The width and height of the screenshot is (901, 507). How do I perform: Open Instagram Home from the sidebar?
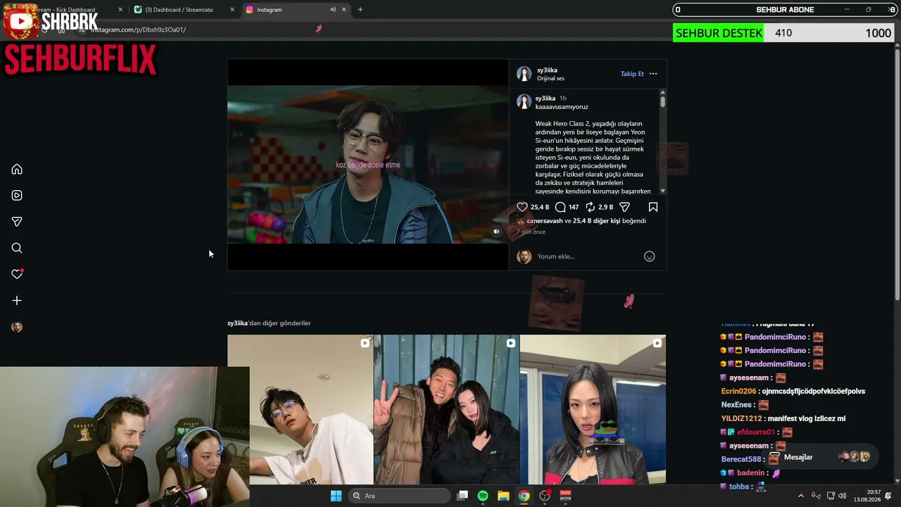[x=17, y=169]
